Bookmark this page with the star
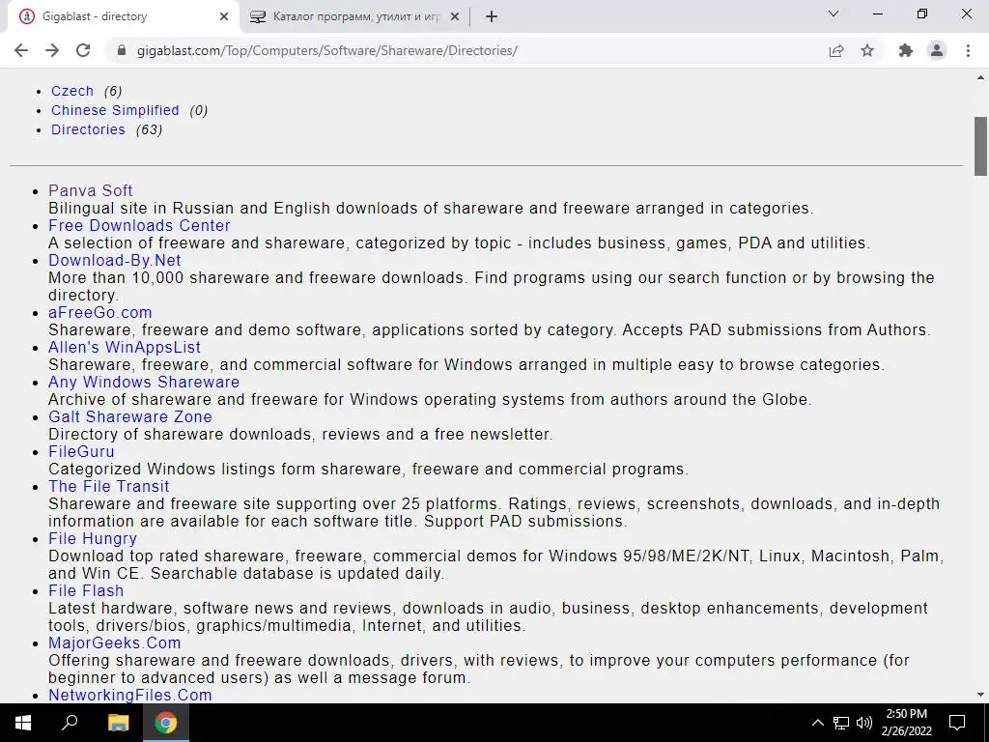The height and width of the screenshot is (742, 989). [867, 50]
